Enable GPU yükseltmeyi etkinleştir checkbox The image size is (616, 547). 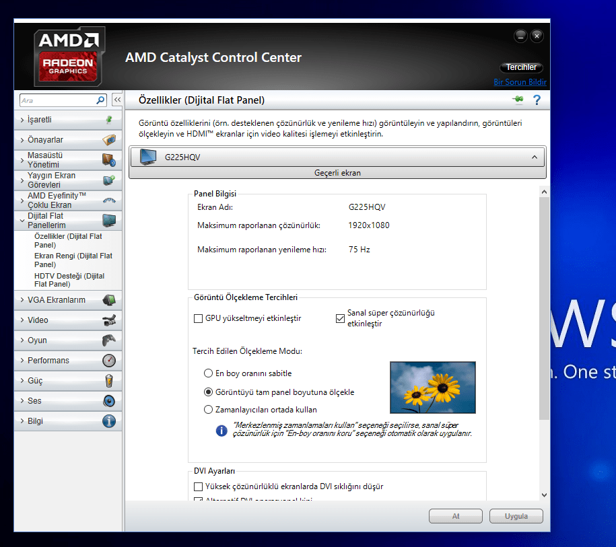199,318
